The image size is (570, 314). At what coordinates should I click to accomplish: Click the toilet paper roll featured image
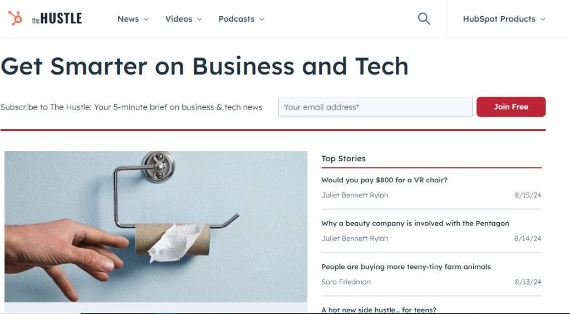point(156,227)
